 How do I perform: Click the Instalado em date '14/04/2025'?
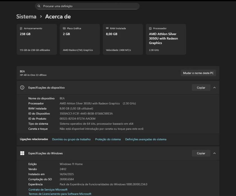(x=67, y=174)
